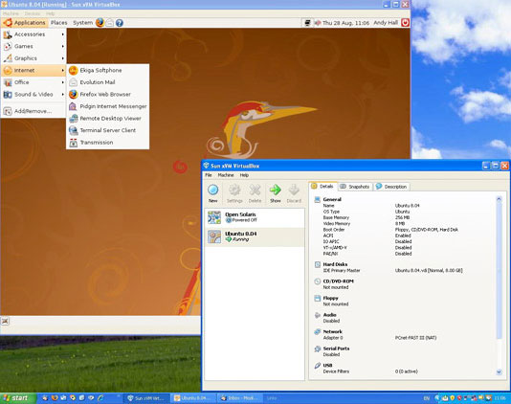
Task: Expand the Sound & Video submenu
Action: 33,94
